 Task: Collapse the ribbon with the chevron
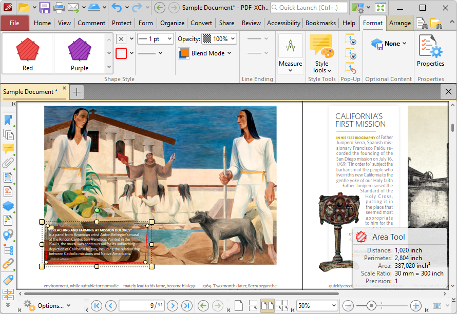(451, 22)
